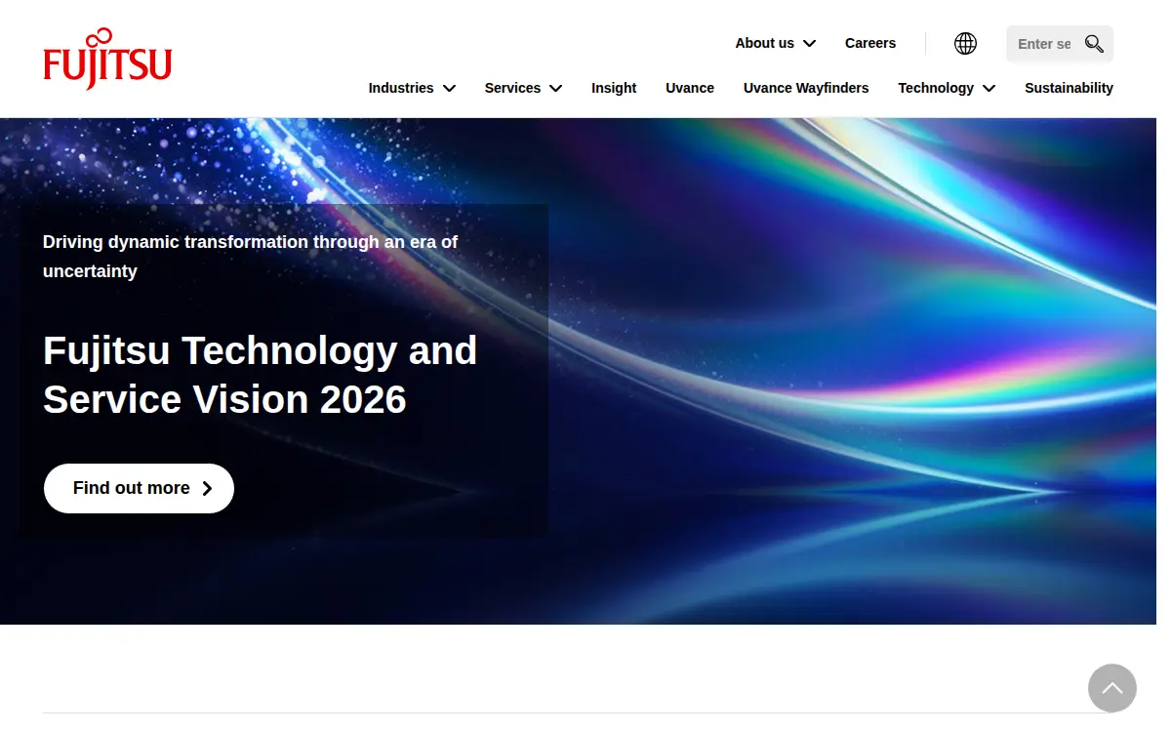Open the Careers link
Image resolution: width=1171 pixels, height=732 pixels.
(x=870, y=43)
